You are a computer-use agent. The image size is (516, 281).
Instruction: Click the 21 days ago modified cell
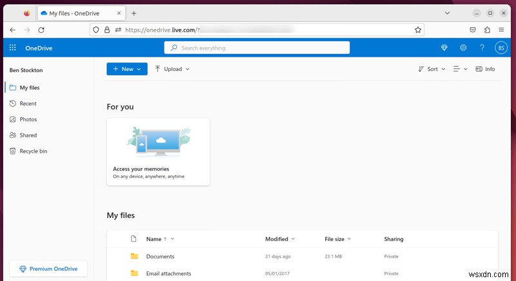tap(278, 257)
